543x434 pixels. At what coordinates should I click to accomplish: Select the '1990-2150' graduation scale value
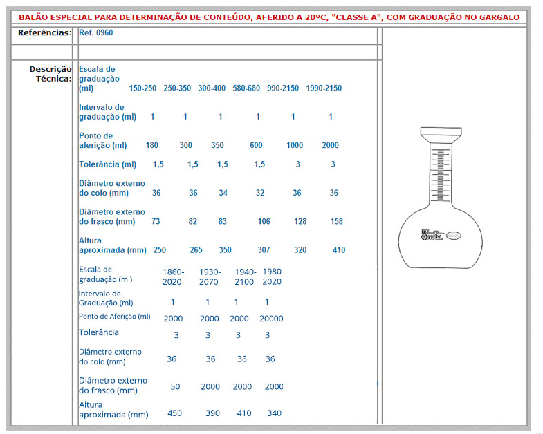(324, 88)
